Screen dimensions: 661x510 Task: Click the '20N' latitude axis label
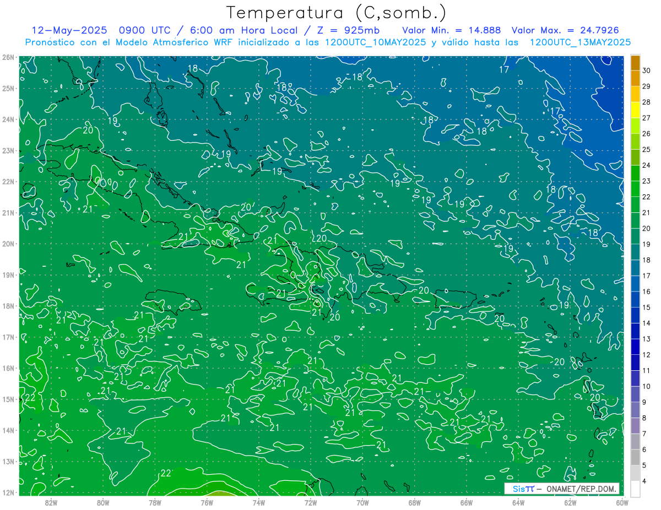click(8, 244)
